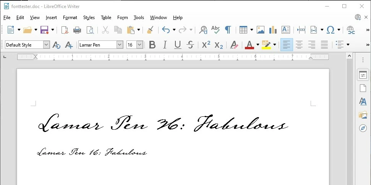This screenshot has width=371, height=185.
Task: Apply red font color
Action: click(x=249, y=45)
